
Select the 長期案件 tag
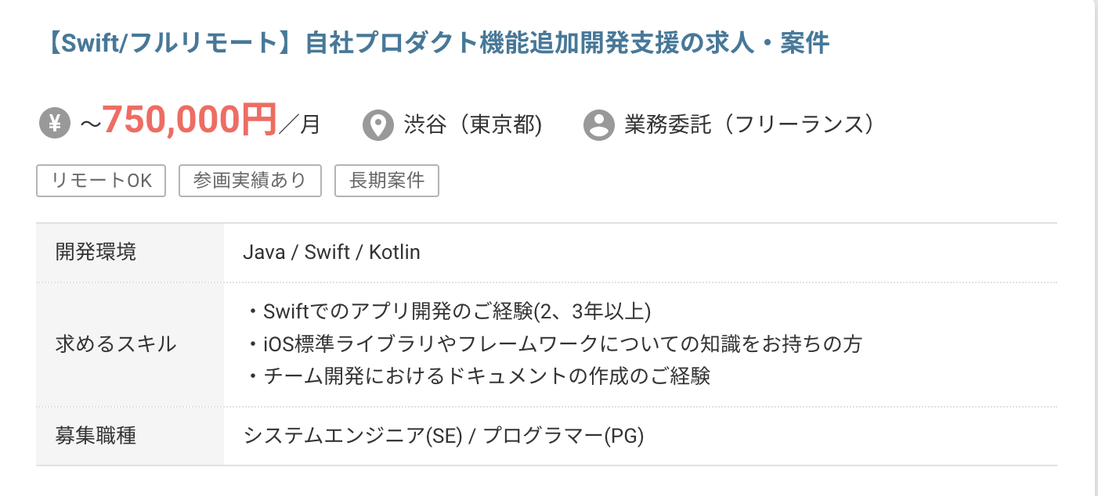click(387, 181)
